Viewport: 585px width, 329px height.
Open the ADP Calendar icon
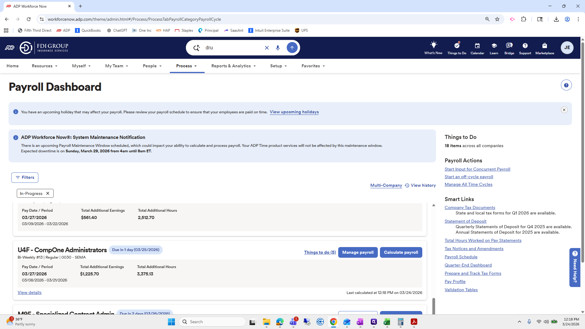(x=477, y=48)
